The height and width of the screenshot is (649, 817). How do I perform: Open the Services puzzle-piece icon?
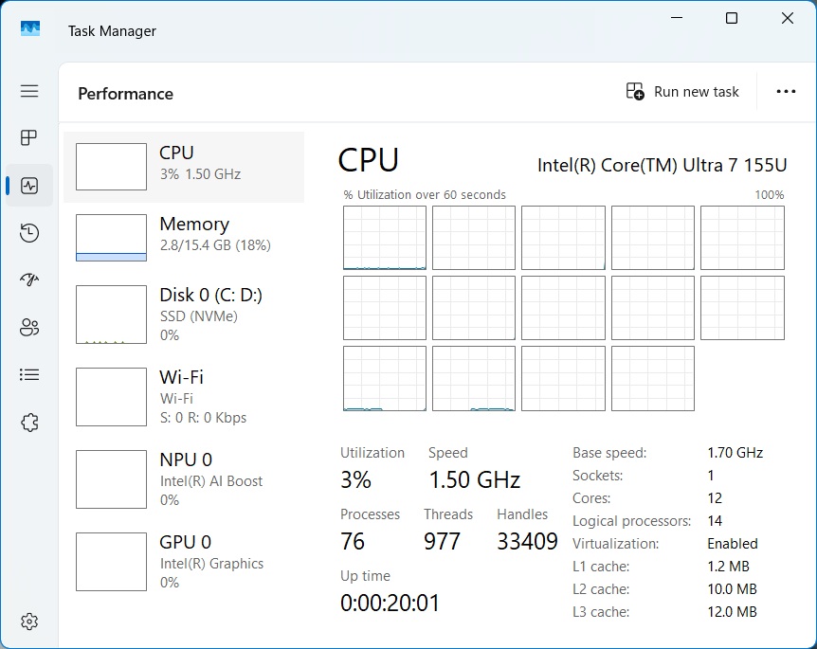[29, 423]
